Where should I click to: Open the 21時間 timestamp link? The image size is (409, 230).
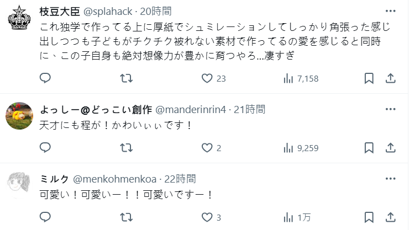[x=249, y=109]
